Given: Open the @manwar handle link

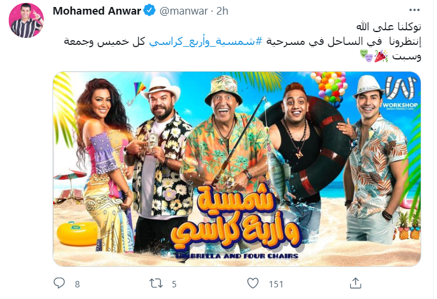Looking at the screenshot, I should (184, 11).
